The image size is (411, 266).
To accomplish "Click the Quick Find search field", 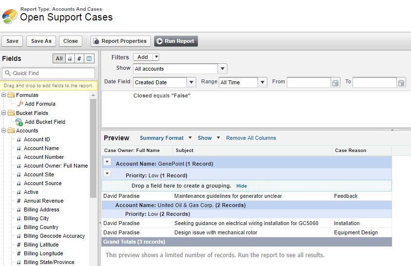I will click(49, 73).
